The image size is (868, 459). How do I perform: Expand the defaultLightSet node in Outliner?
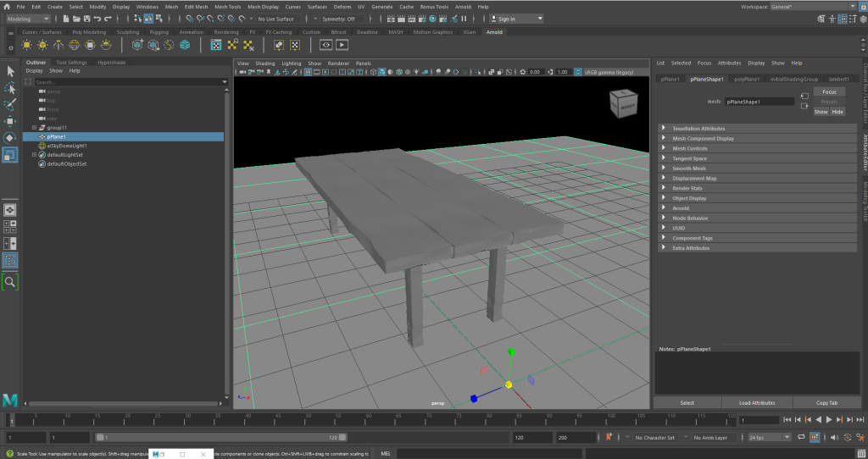(34, 155)
